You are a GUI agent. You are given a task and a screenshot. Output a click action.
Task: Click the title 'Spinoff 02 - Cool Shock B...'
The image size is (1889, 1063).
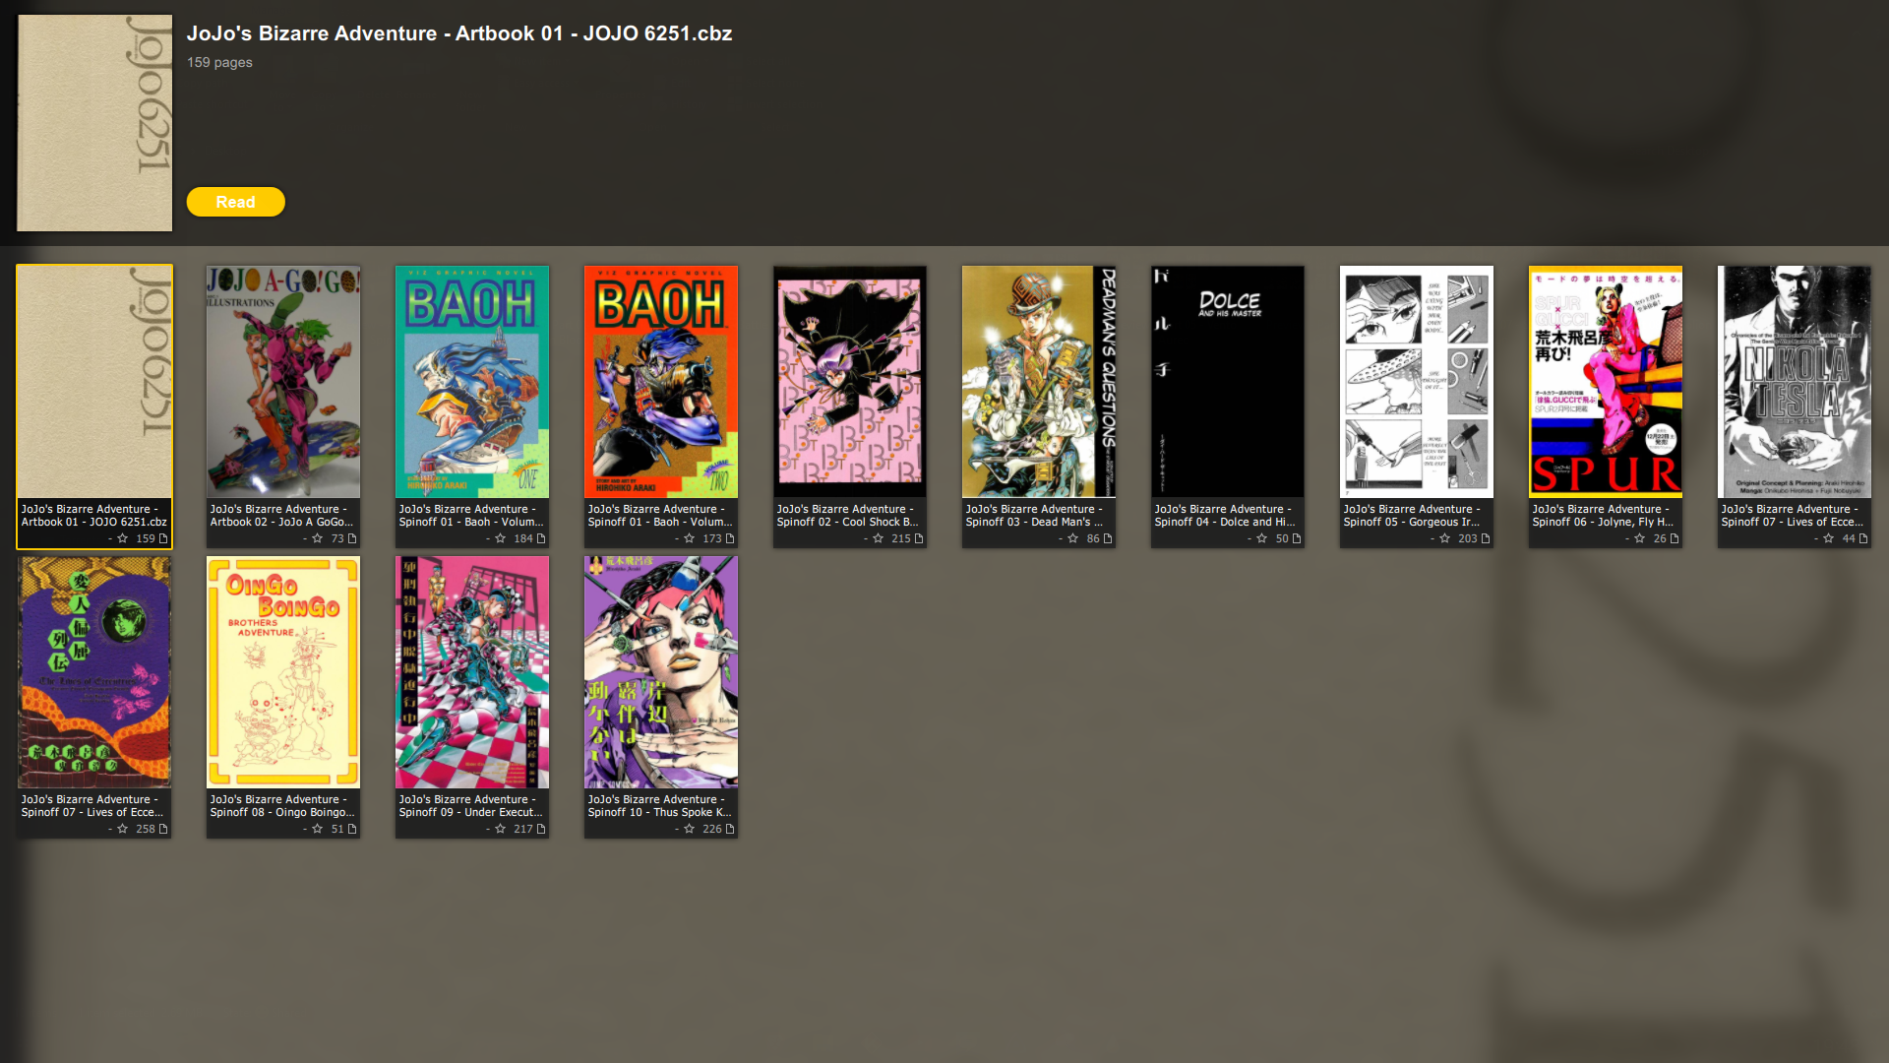pos(848,522)
